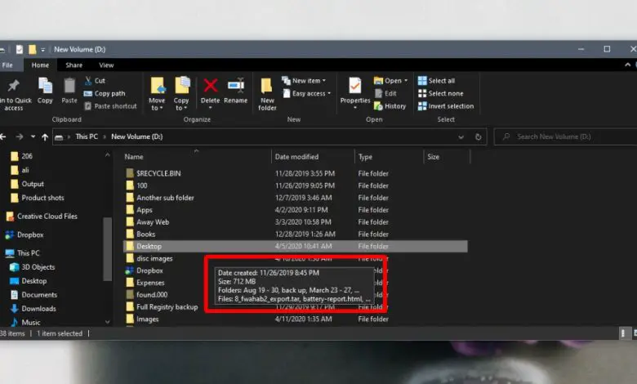Click the Properties icon
The height and width of the screenshot is (384, 637).
(354, 86)
